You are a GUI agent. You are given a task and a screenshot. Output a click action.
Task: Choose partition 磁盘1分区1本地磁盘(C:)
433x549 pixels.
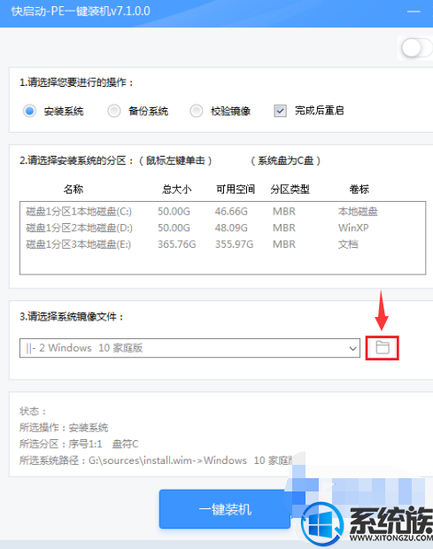222,212
